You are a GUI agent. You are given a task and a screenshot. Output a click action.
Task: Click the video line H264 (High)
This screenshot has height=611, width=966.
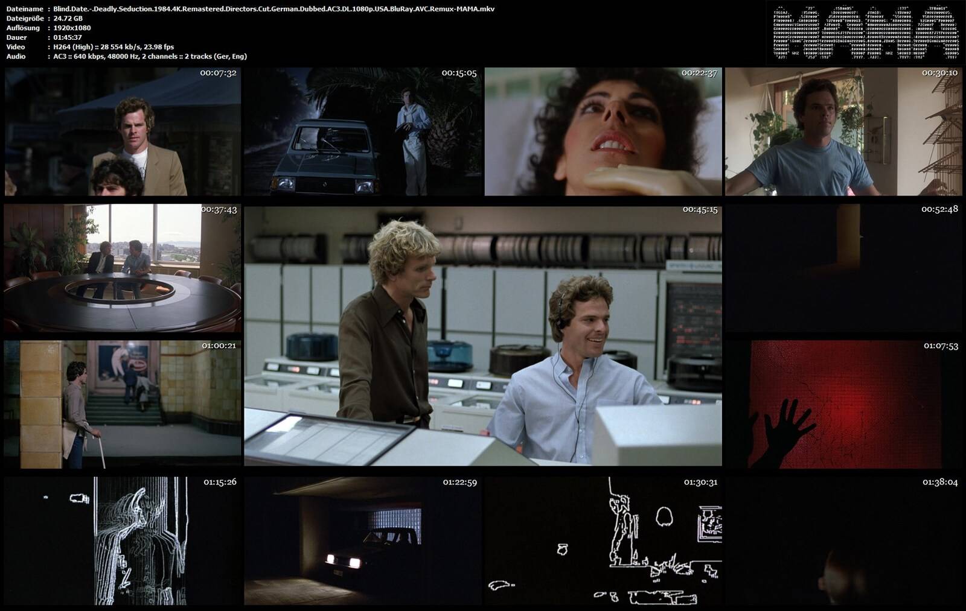pyautogui.click(x=114, y=46)
